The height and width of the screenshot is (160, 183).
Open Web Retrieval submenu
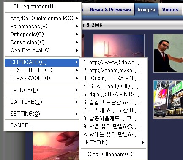click(42, 50)
